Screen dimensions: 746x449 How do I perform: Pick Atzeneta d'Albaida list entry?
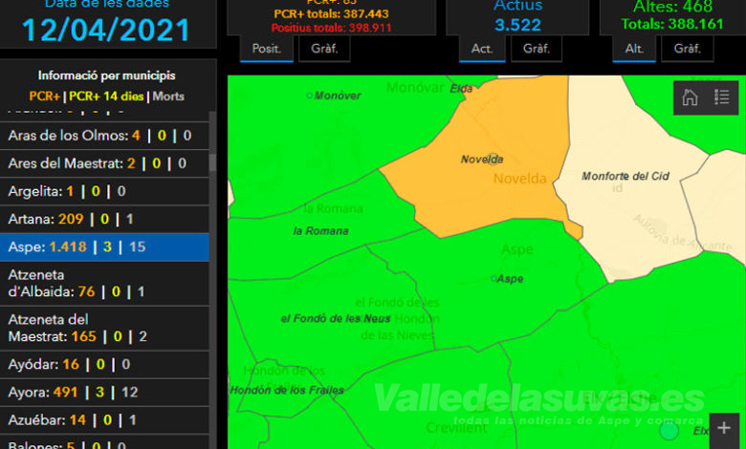[103, 283]
